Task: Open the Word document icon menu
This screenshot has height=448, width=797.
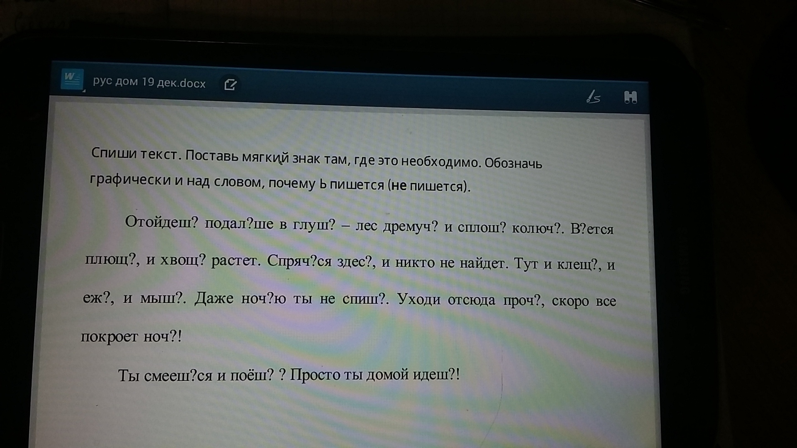Action: click(x=72, y=80)
